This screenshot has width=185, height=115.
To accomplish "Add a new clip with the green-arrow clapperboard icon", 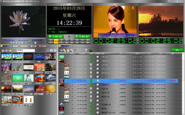I will (3, 50).
